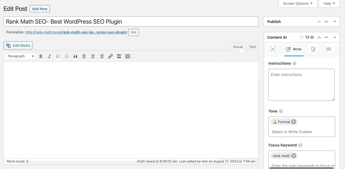
Task: Insert a blockquote
Action: 76,56
